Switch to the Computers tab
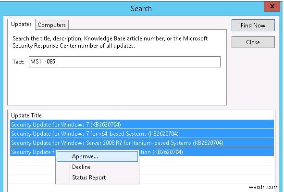Image resolution: width=284 pixels, height=192 pixels. point(52,25)
